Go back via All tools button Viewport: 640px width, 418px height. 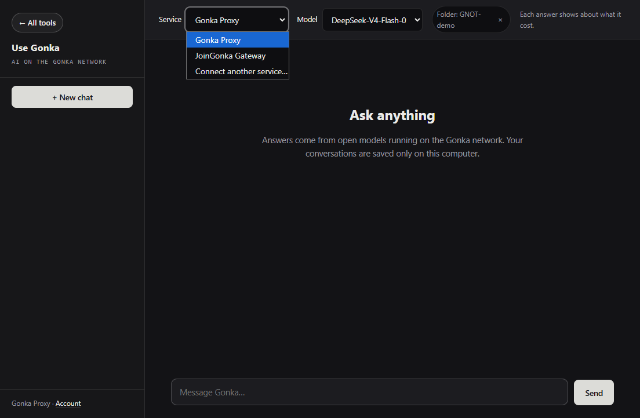point(37,23)
